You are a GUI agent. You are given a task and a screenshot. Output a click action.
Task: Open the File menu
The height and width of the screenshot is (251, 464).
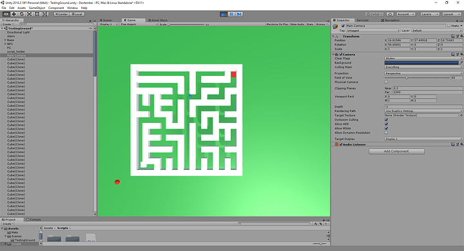[x=4, y=8]
